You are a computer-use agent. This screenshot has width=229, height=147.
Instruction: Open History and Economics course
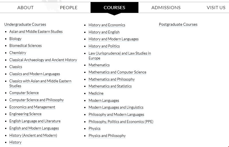click(x=107, y=25)
